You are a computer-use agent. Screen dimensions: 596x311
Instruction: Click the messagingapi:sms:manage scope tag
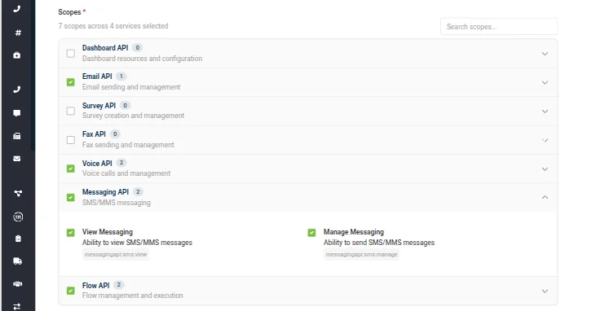[361, 255]
